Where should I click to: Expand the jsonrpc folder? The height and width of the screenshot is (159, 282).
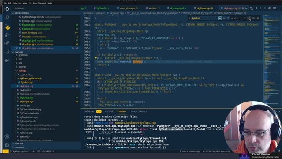[x=22, y=67]
